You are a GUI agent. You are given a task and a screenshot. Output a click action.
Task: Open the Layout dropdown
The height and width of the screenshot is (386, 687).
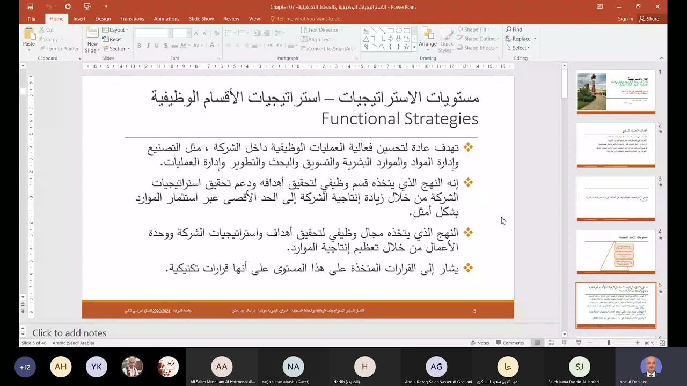(115, 30)
